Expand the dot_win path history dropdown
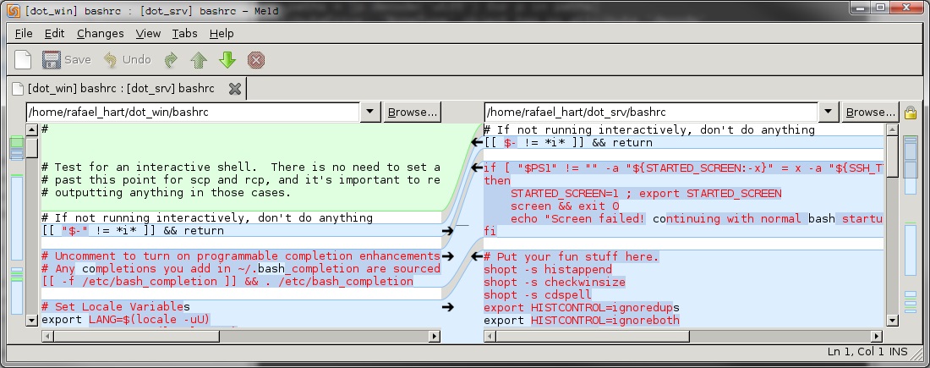The image size is (930, 368). pyautogui.click(x=370, y=112)
